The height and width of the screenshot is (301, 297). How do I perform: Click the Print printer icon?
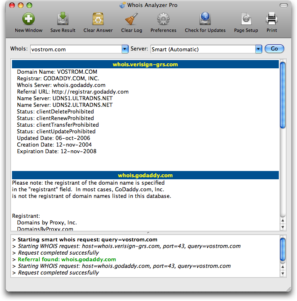point(272,19)
